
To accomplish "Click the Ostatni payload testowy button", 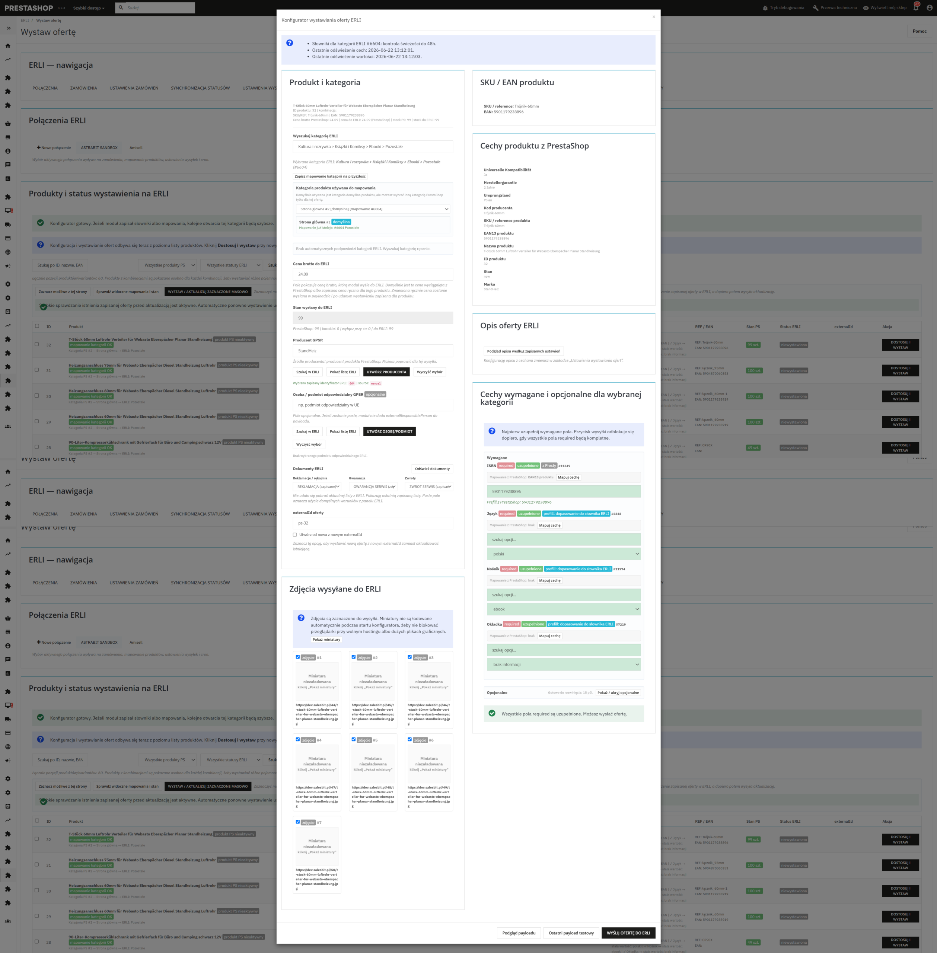I will pyautogui.click(x=571, y=933).
